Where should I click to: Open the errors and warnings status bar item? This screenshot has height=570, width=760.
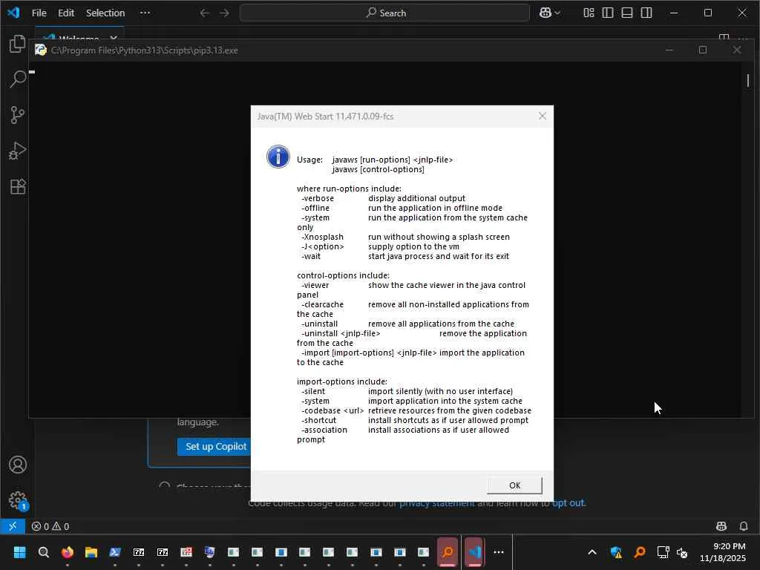pos(50,526)
